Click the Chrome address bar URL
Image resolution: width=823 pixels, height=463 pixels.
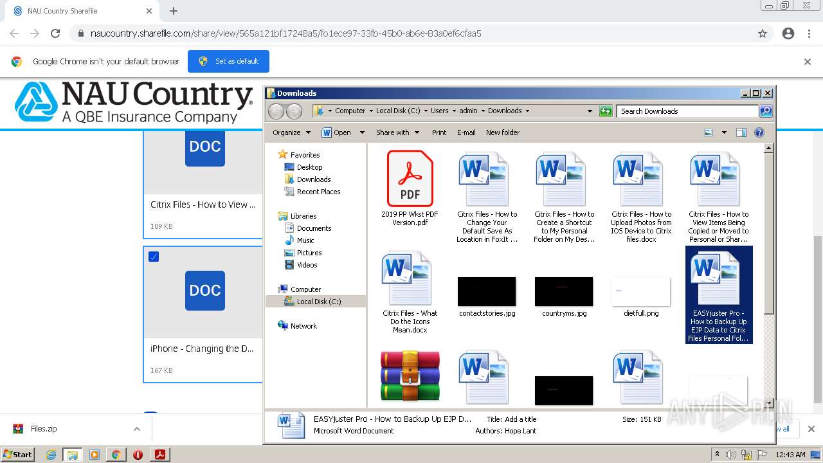click(285, 33)
